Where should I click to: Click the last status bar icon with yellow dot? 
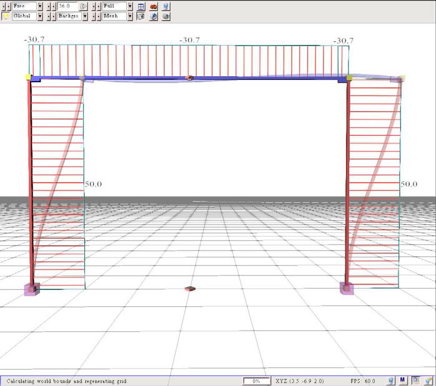[x=428, y=381]
